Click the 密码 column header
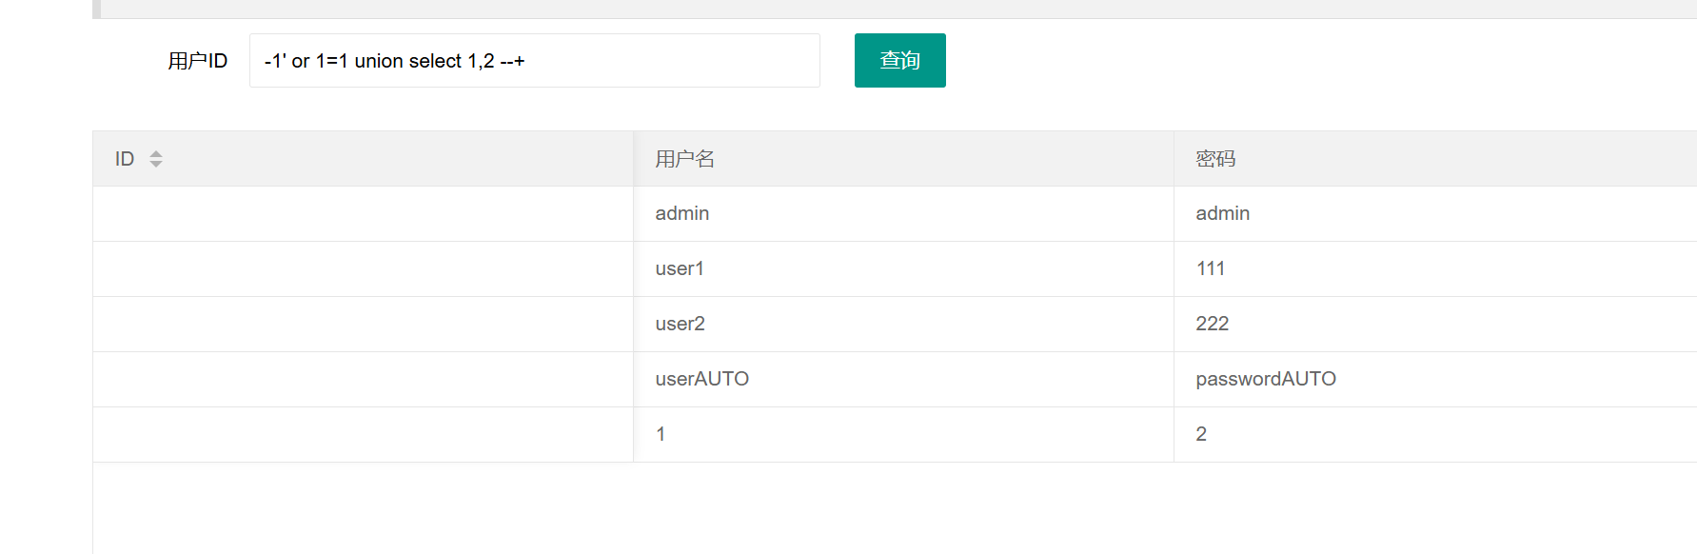 (x=1435, y=159)
